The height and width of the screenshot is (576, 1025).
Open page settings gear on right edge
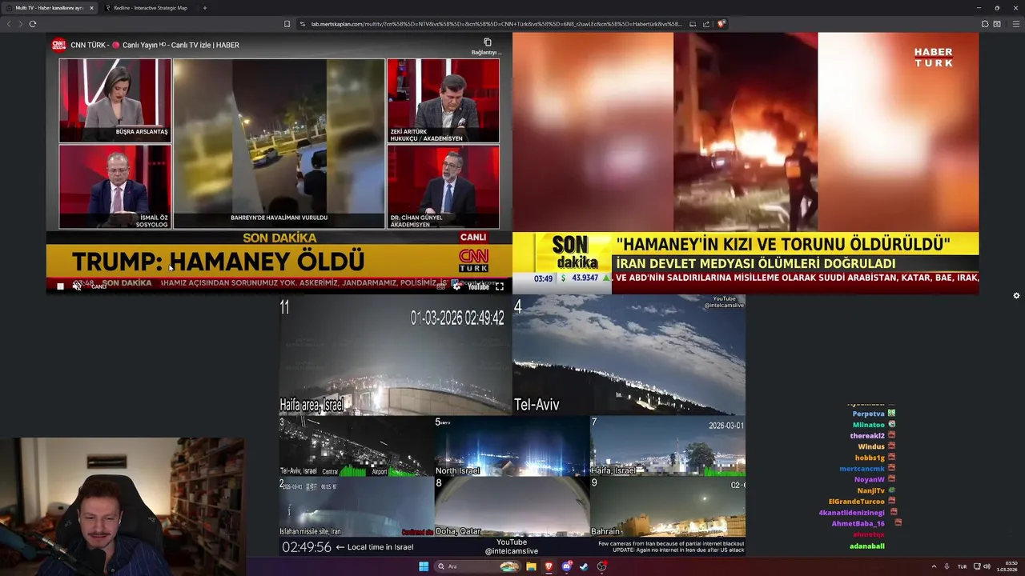(x=1016, y=295)
